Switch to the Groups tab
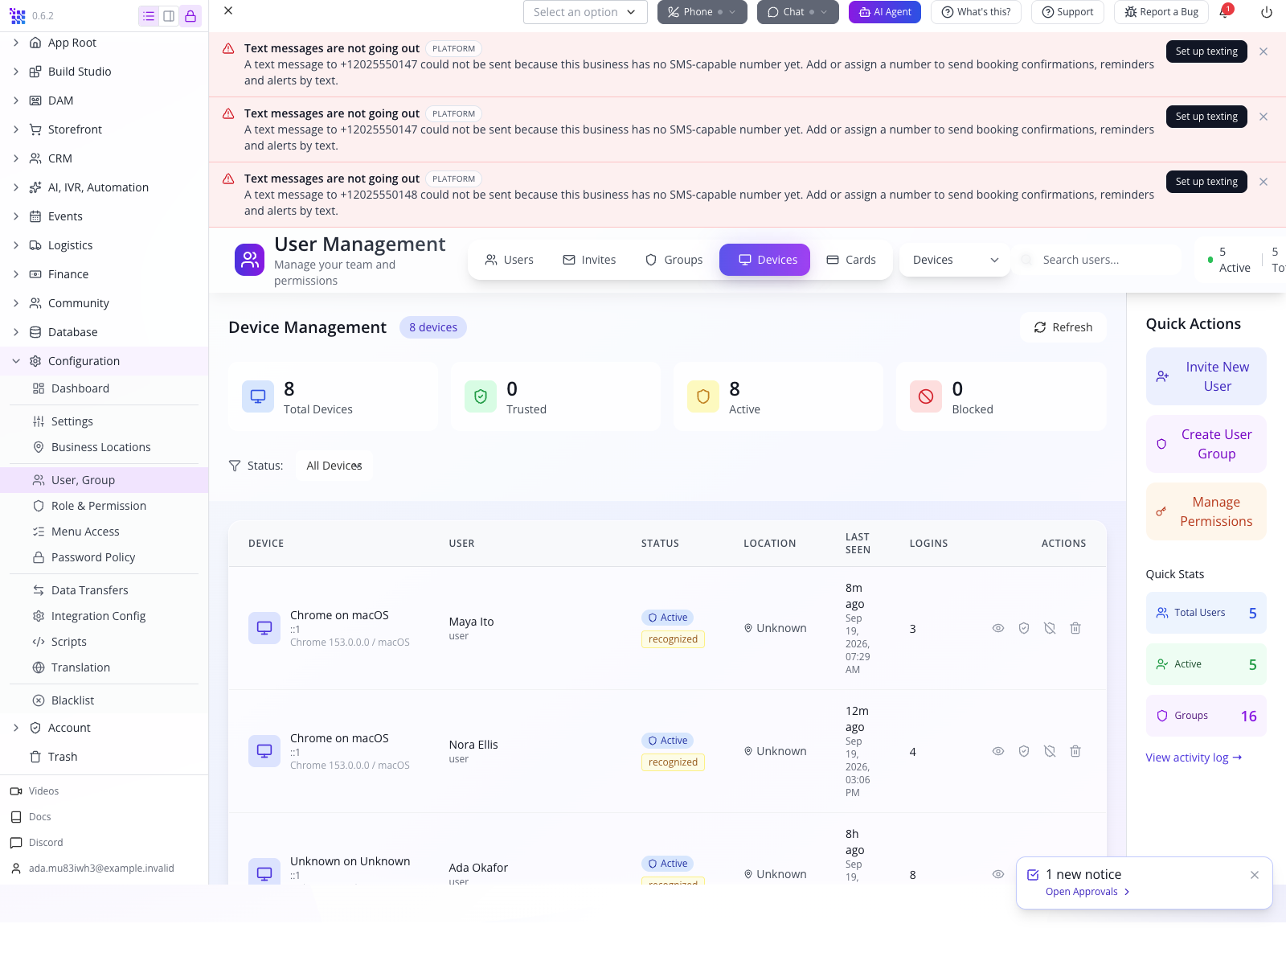Image resolution: width=1286 pixels, height=965 pixels. coord(674,260)
